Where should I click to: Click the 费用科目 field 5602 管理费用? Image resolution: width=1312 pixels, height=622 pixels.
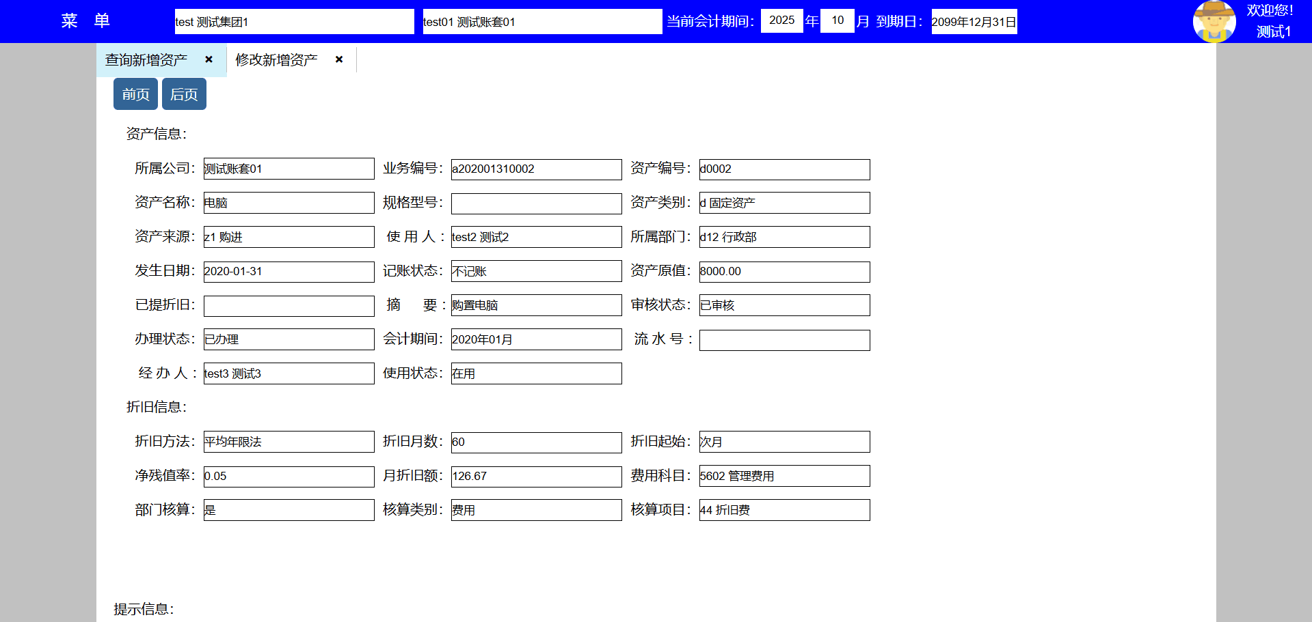[x=784, y=476]
